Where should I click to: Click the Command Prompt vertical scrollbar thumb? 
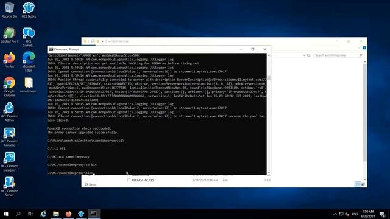269,78
